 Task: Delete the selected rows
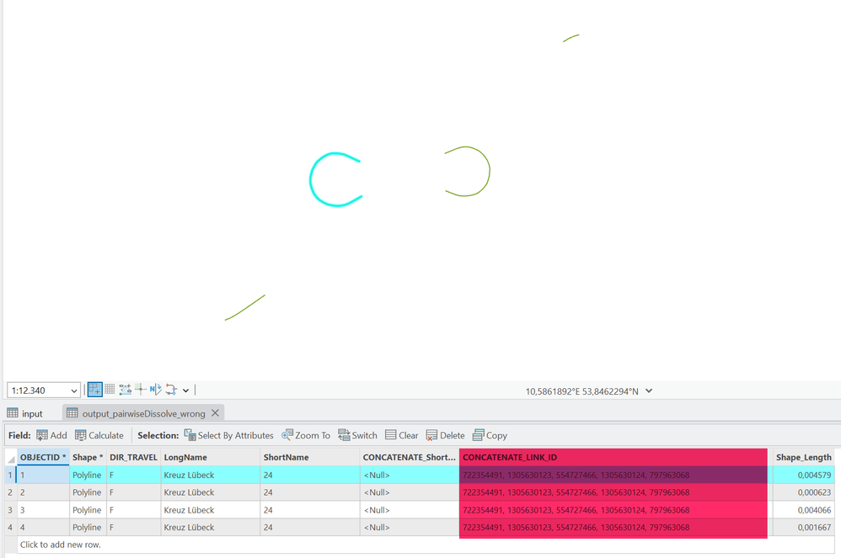pos(446,435)
